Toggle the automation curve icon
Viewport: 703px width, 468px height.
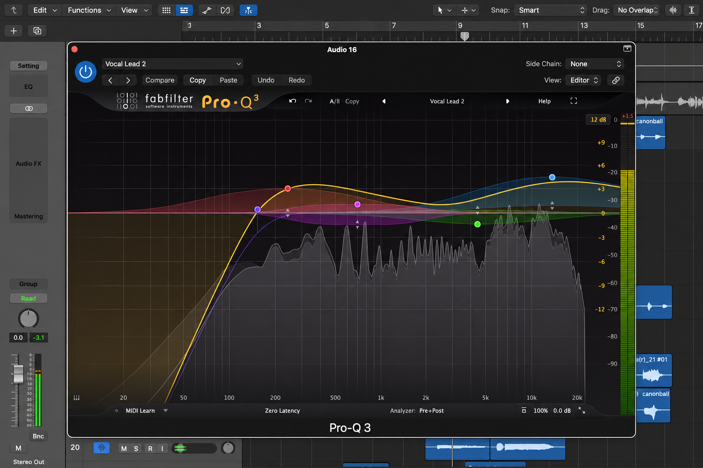[x=207, y=10]
